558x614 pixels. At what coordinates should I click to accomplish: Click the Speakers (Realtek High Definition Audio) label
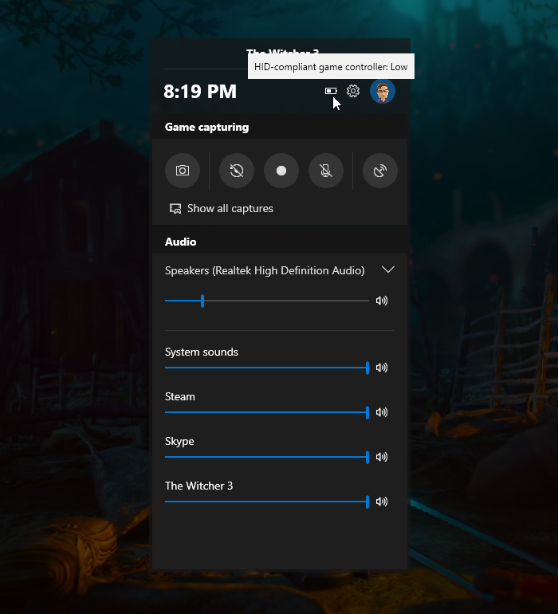265,270
